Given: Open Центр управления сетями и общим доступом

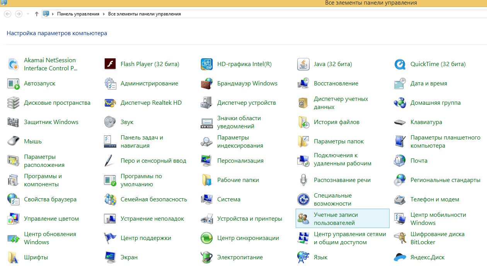Looking at the screenshot, I should (350, 238).
